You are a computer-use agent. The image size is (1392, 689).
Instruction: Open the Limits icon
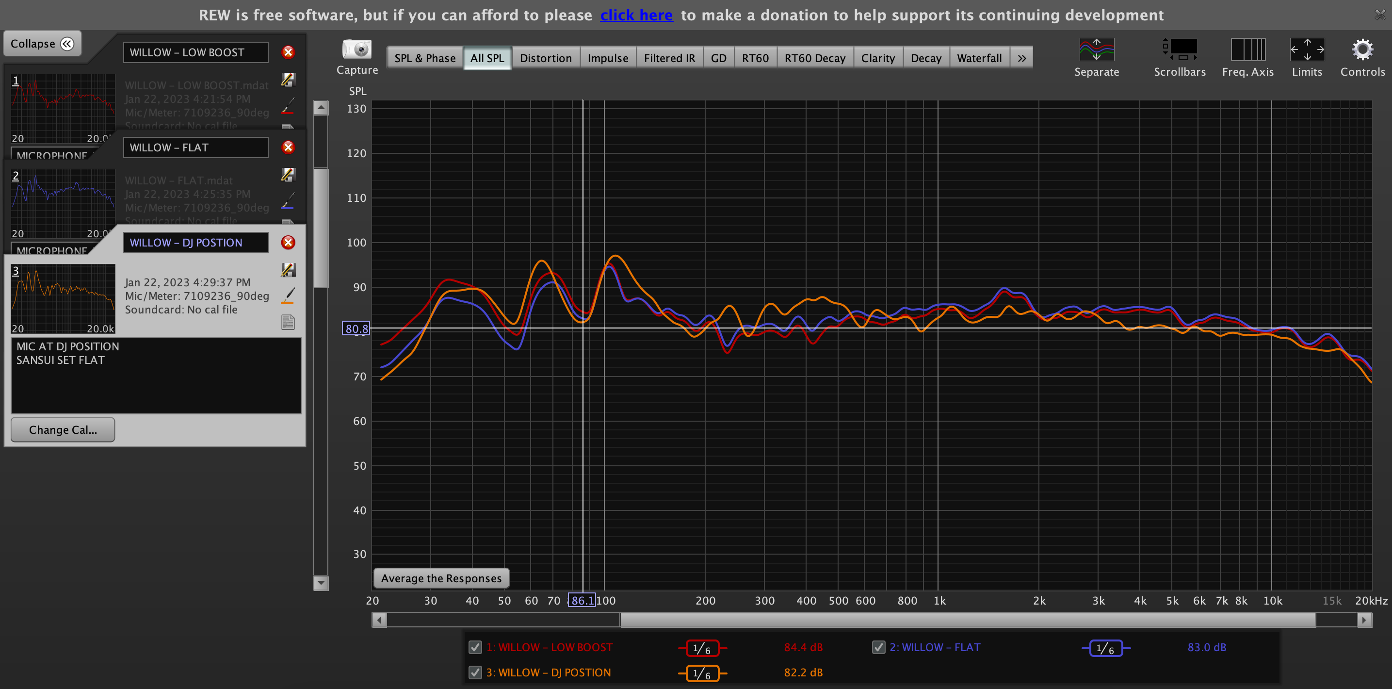coord(1306,49)
